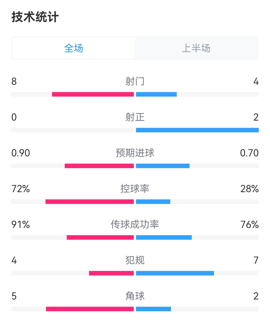
Task: Click the 技术统计 heading
Action: point(35,17)
